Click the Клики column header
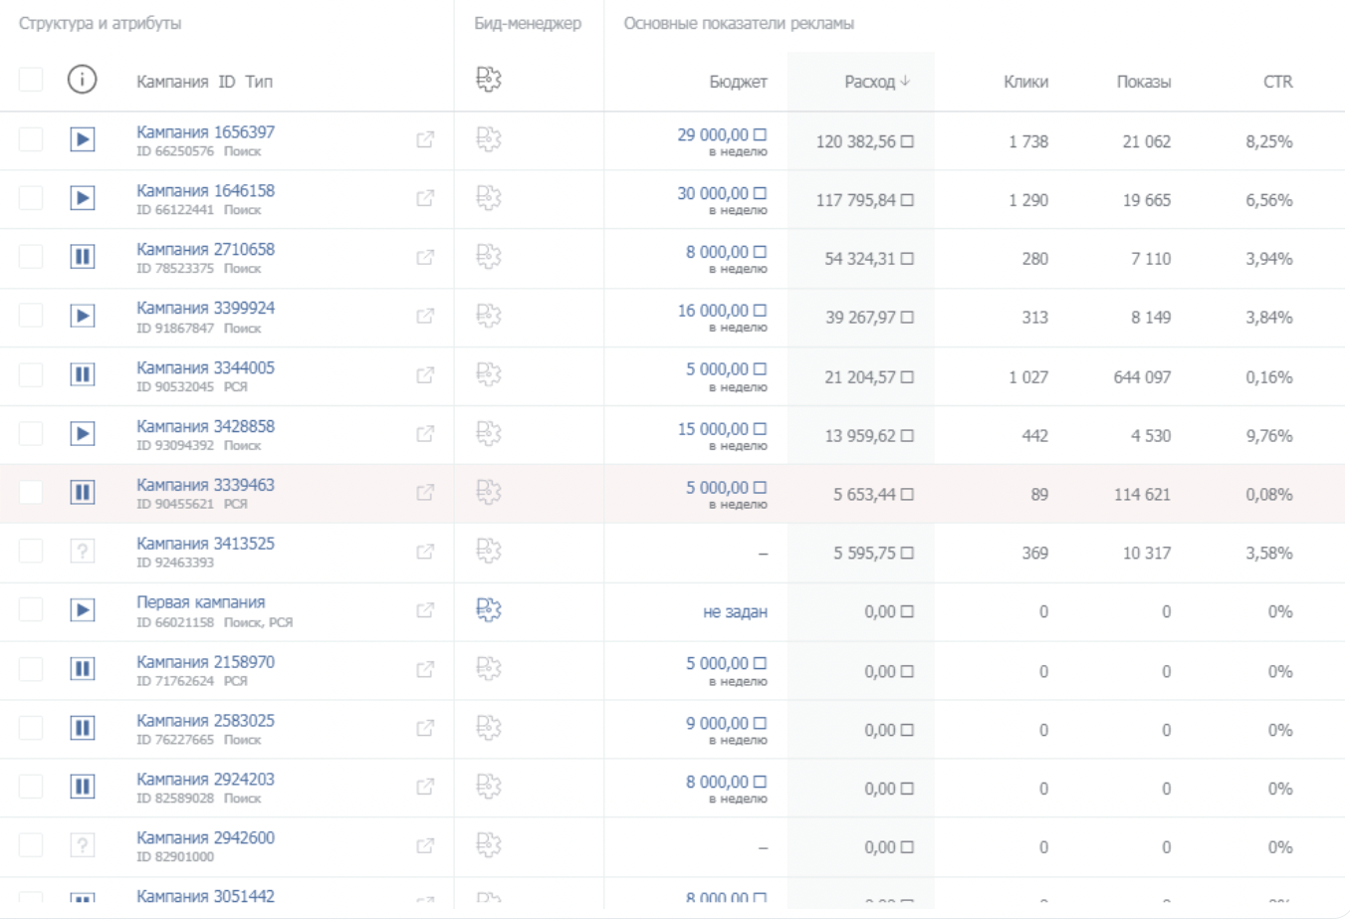This screenshot has height=922, width=1350. tap(1025, 82)
